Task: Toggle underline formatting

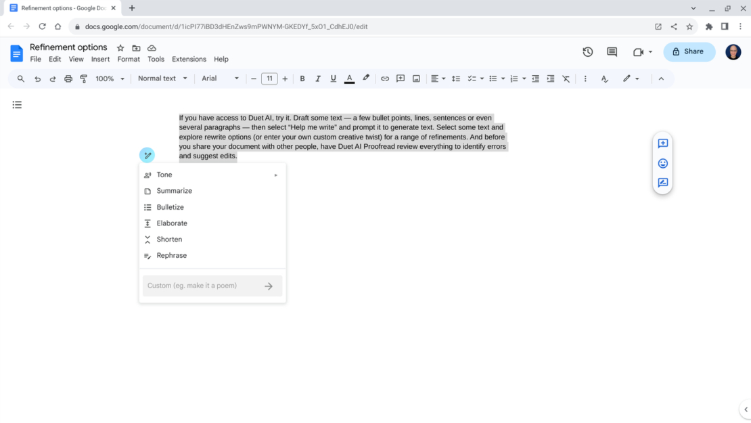Action: coord(333,79)
